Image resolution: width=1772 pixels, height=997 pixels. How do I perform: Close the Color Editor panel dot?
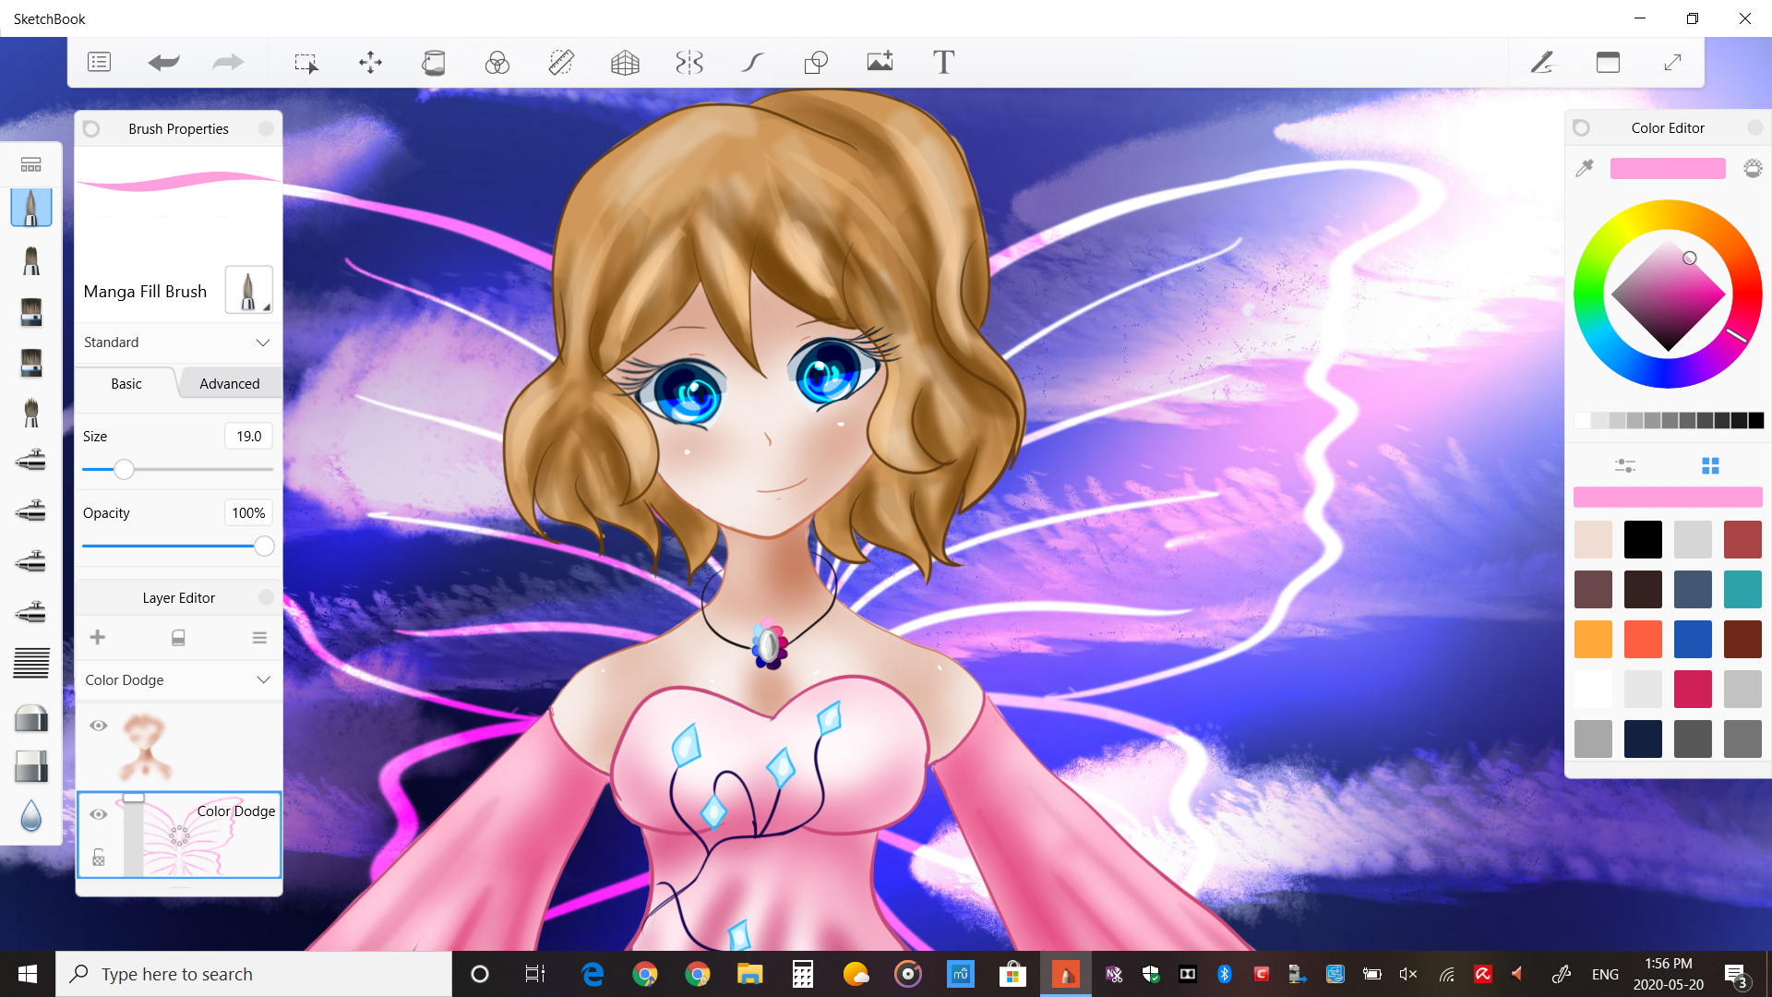1755,127
